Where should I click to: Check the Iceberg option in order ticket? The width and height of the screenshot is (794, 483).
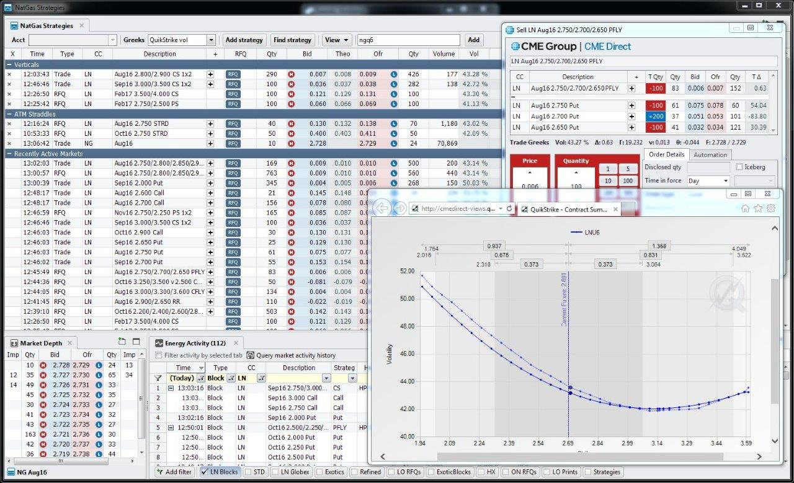click(x=739, y=167)
